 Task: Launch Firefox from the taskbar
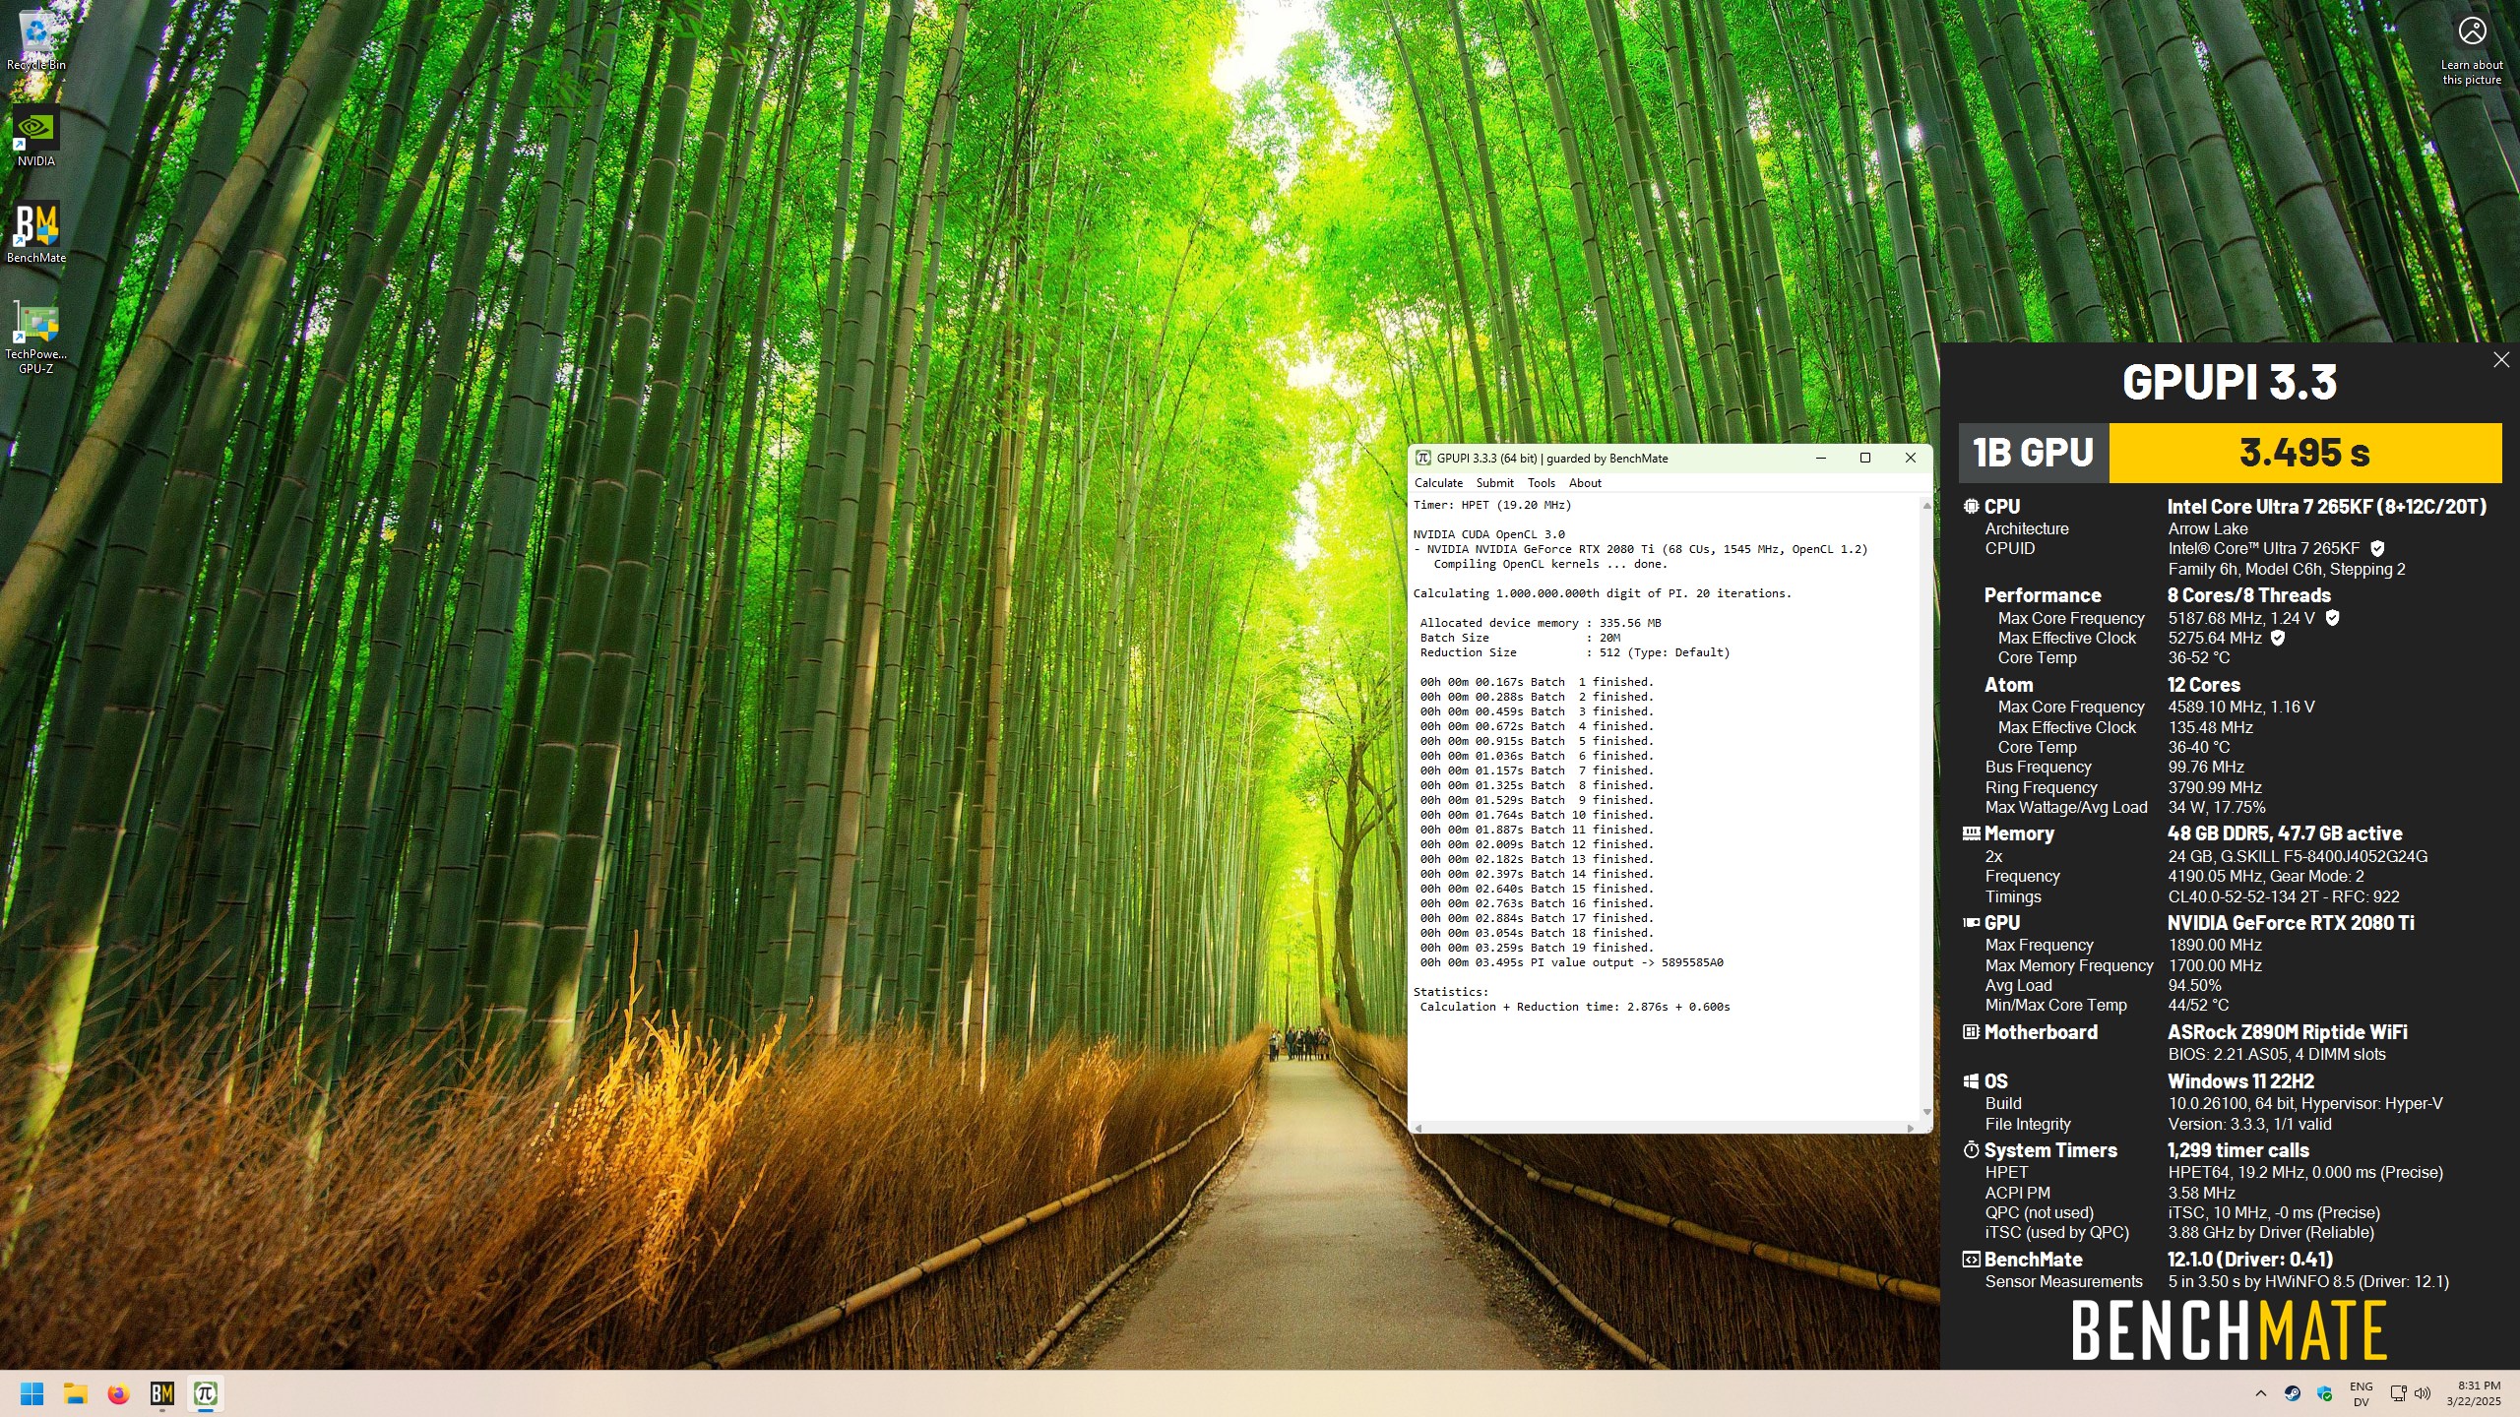(x=118, y=1393)
